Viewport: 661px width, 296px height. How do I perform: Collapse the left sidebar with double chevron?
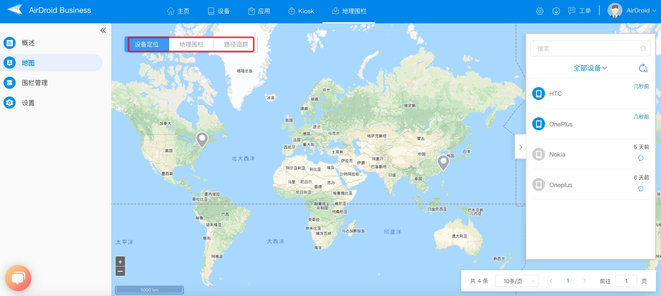103,31
